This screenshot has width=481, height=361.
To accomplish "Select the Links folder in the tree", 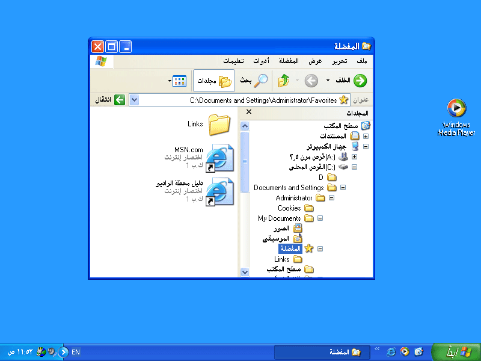I will (x=282, y=259).
